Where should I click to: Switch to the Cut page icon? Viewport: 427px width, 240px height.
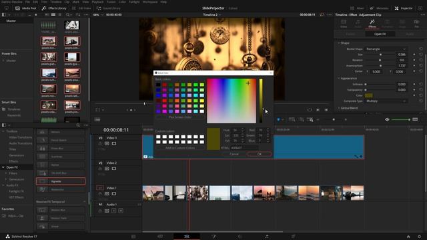point(160,236)
